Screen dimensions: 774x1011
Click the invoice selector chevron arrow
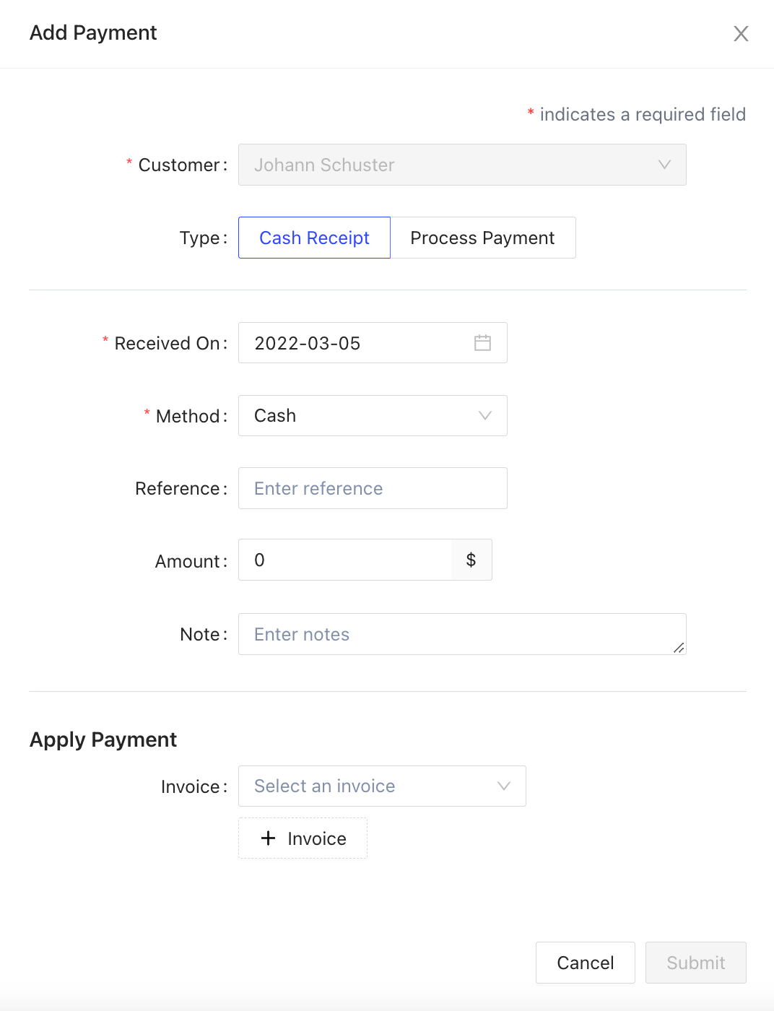tap(504, 786)
